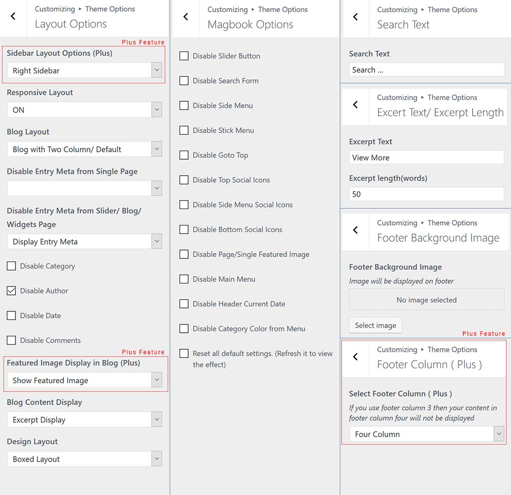The image size is (511, 495).
Task: Click the No image selected placeholder
Action: [427, 300]
